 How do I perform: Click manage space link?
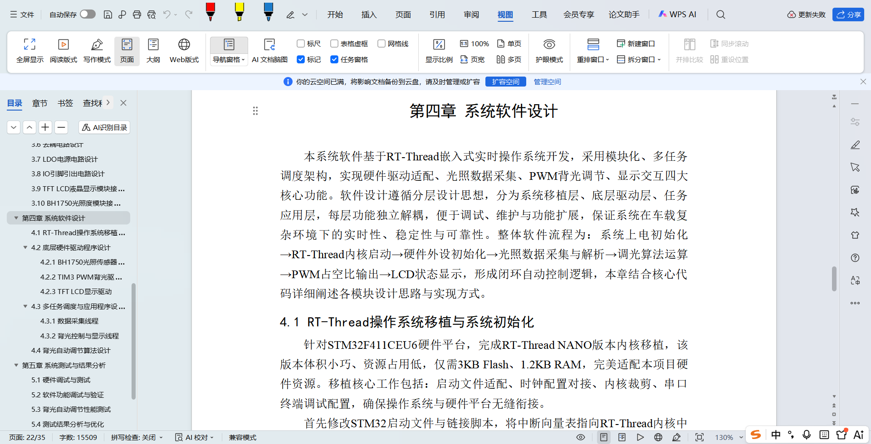click(547, 82)
